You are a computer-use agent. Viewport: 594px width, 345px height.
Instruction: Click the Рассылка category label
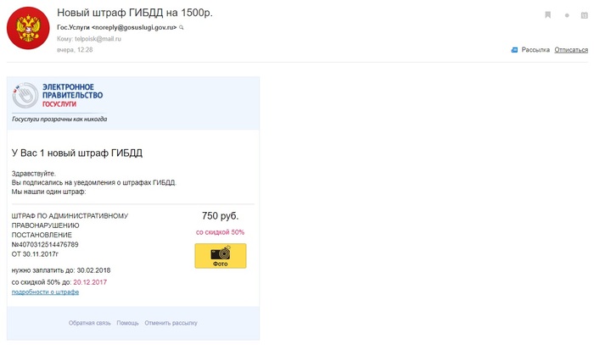pyautogui.click(x=535, y=50)
